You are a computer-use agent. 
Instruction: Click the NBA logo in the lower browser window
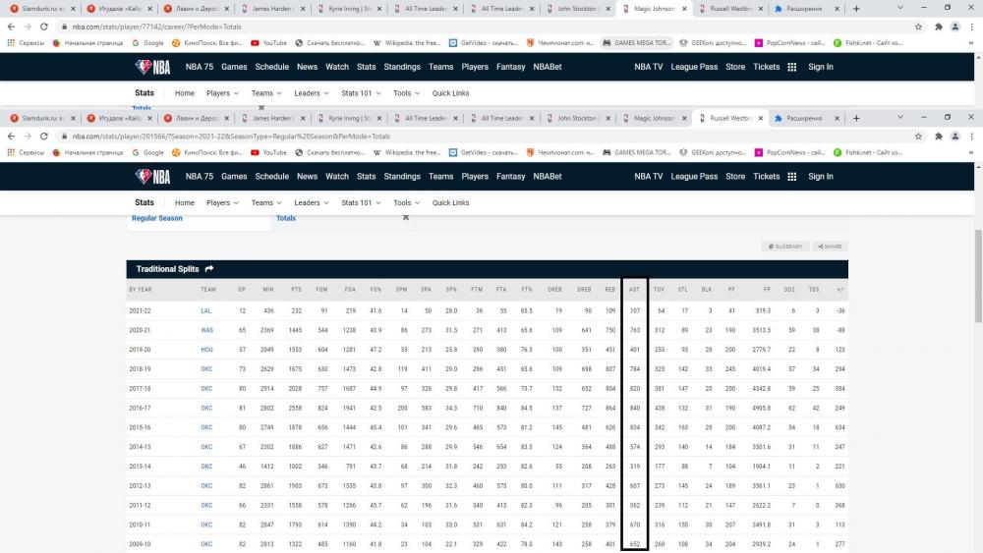click(152, 177)
